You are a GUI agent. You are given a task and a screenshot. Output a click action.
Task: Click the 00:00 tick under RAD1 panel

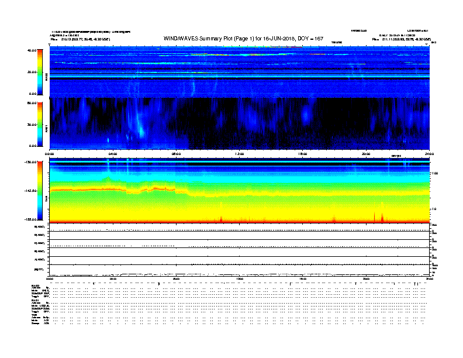[49, 154]
